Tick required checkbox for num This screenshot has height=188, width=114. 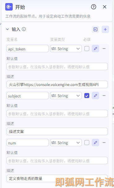point(87,143)
